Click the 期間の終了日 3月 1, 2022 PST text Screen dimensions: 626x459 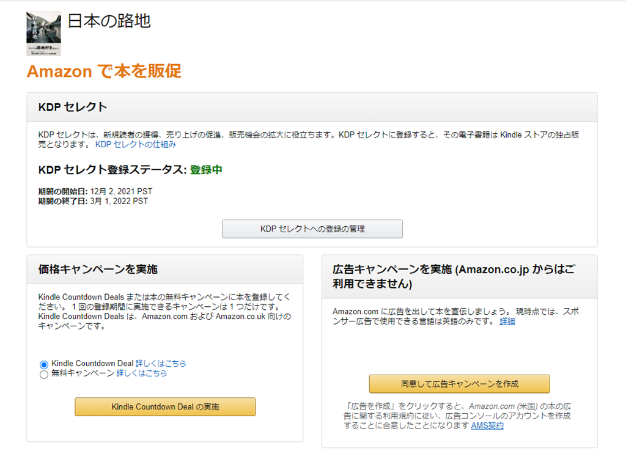click(x=93, y=201)
